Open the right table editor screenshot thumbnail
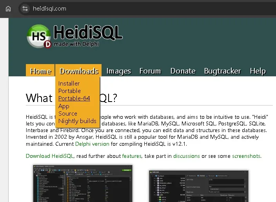 [199, 186]
